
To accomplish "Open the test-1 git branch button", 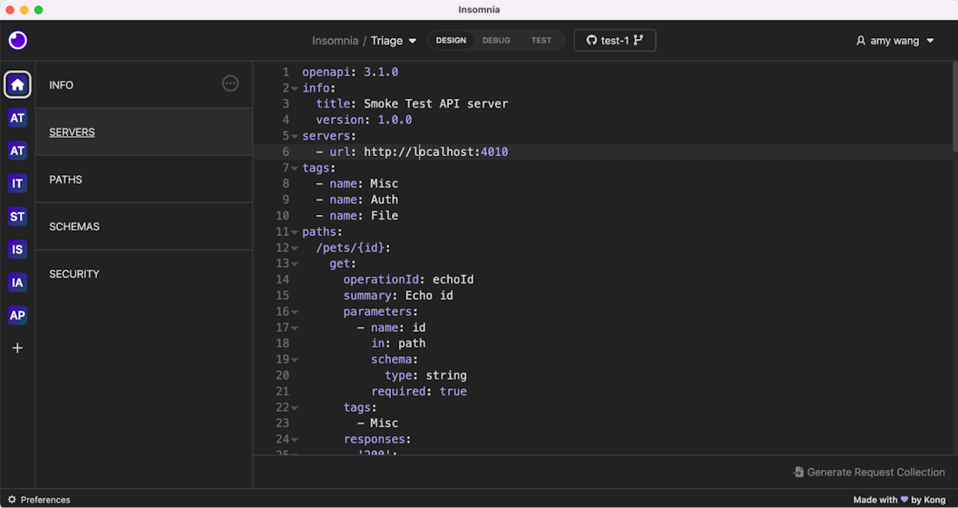I will click(x=615, y=41).
